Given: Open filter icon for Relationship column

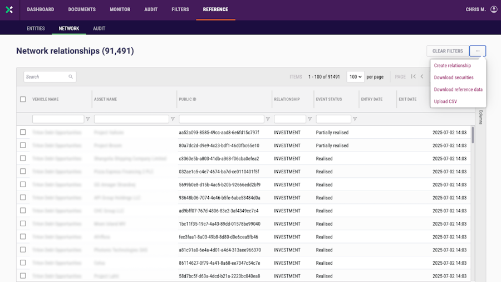Looking at the screenshot, I should (310, 119).
